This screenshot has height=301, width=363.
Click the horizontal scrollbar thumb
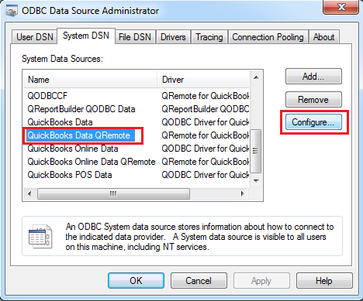pyautogui.click(x=113, y=193)
